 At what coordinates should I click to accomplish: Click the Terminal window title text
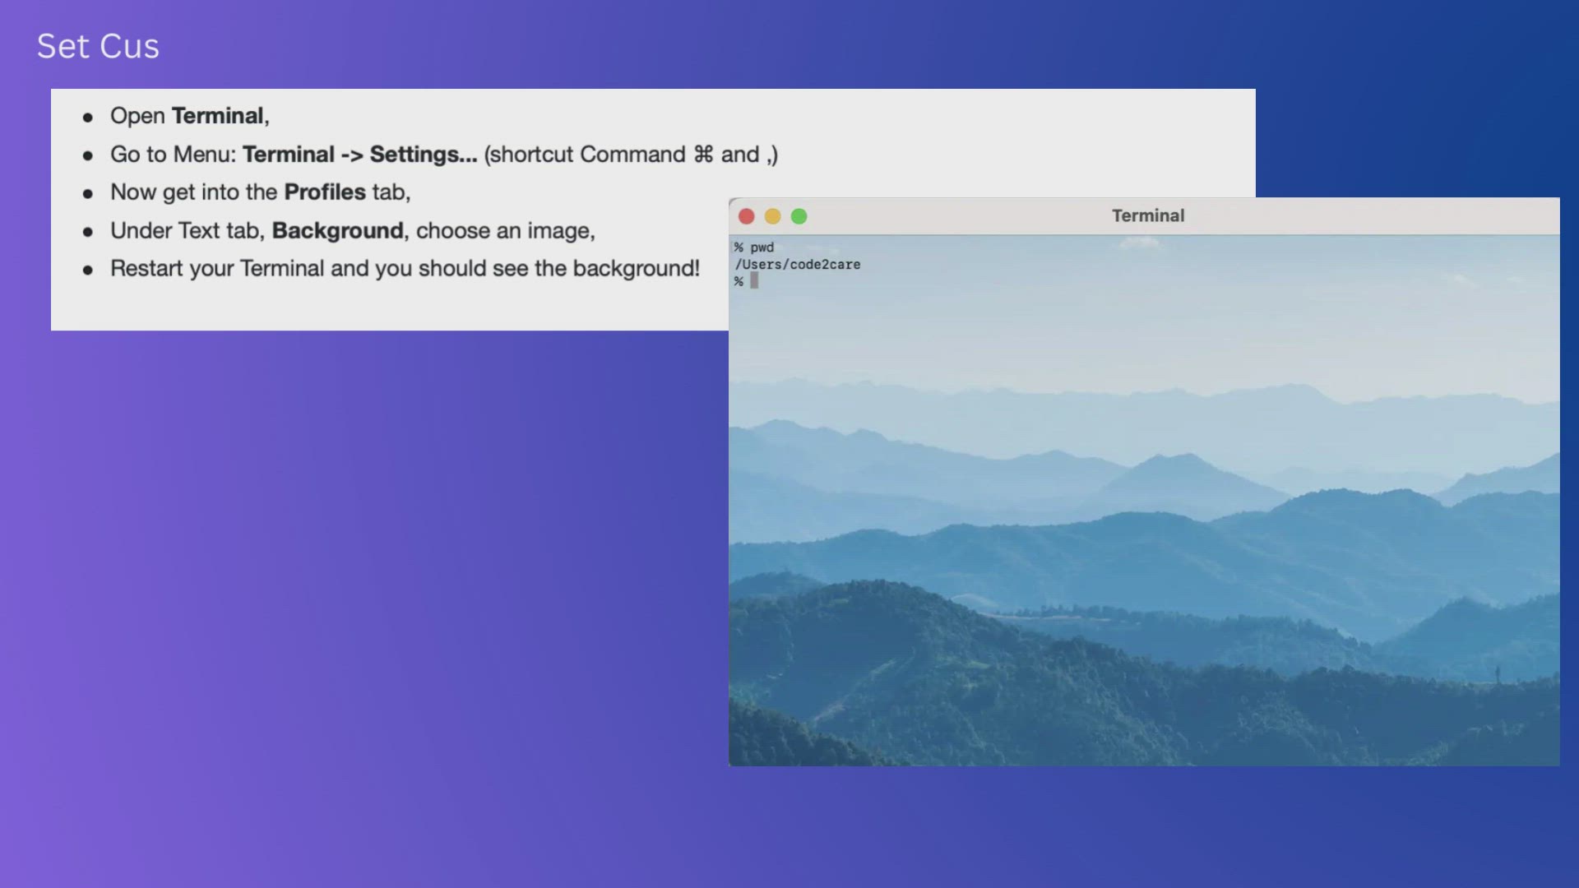[x=1148, y=215]
